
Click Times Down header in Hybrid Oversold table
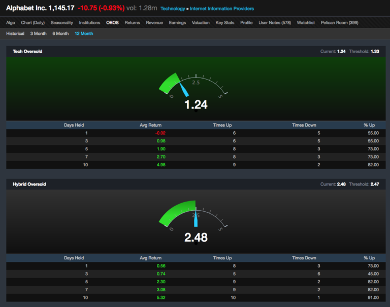pos(304,258)
